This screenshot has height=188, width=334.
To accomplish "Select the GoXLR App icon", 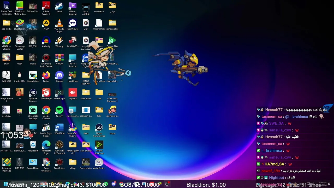I will tap(59, 94).
